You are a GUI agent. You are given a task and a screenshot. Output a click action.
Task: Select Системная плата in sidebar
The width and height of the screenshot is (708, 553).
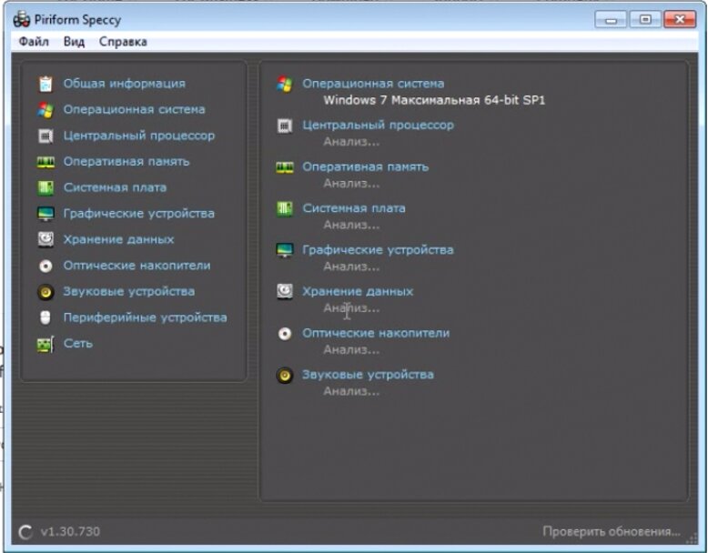pyautogui.click(x=116, y=187)
